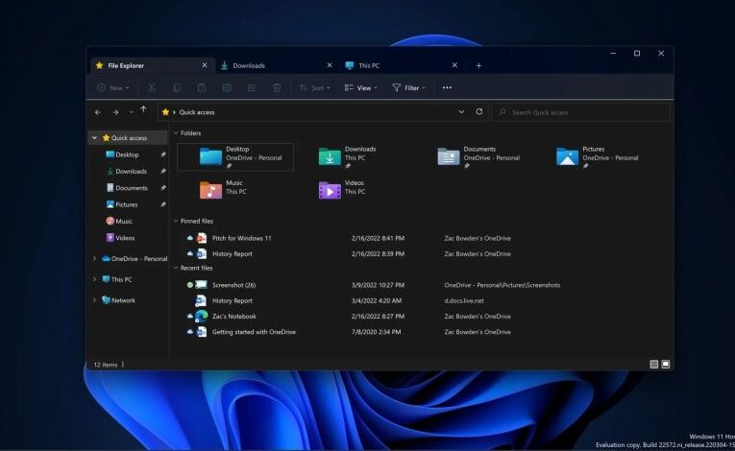Select the pinned History Report dated 2/16/2022

point(233,254)
